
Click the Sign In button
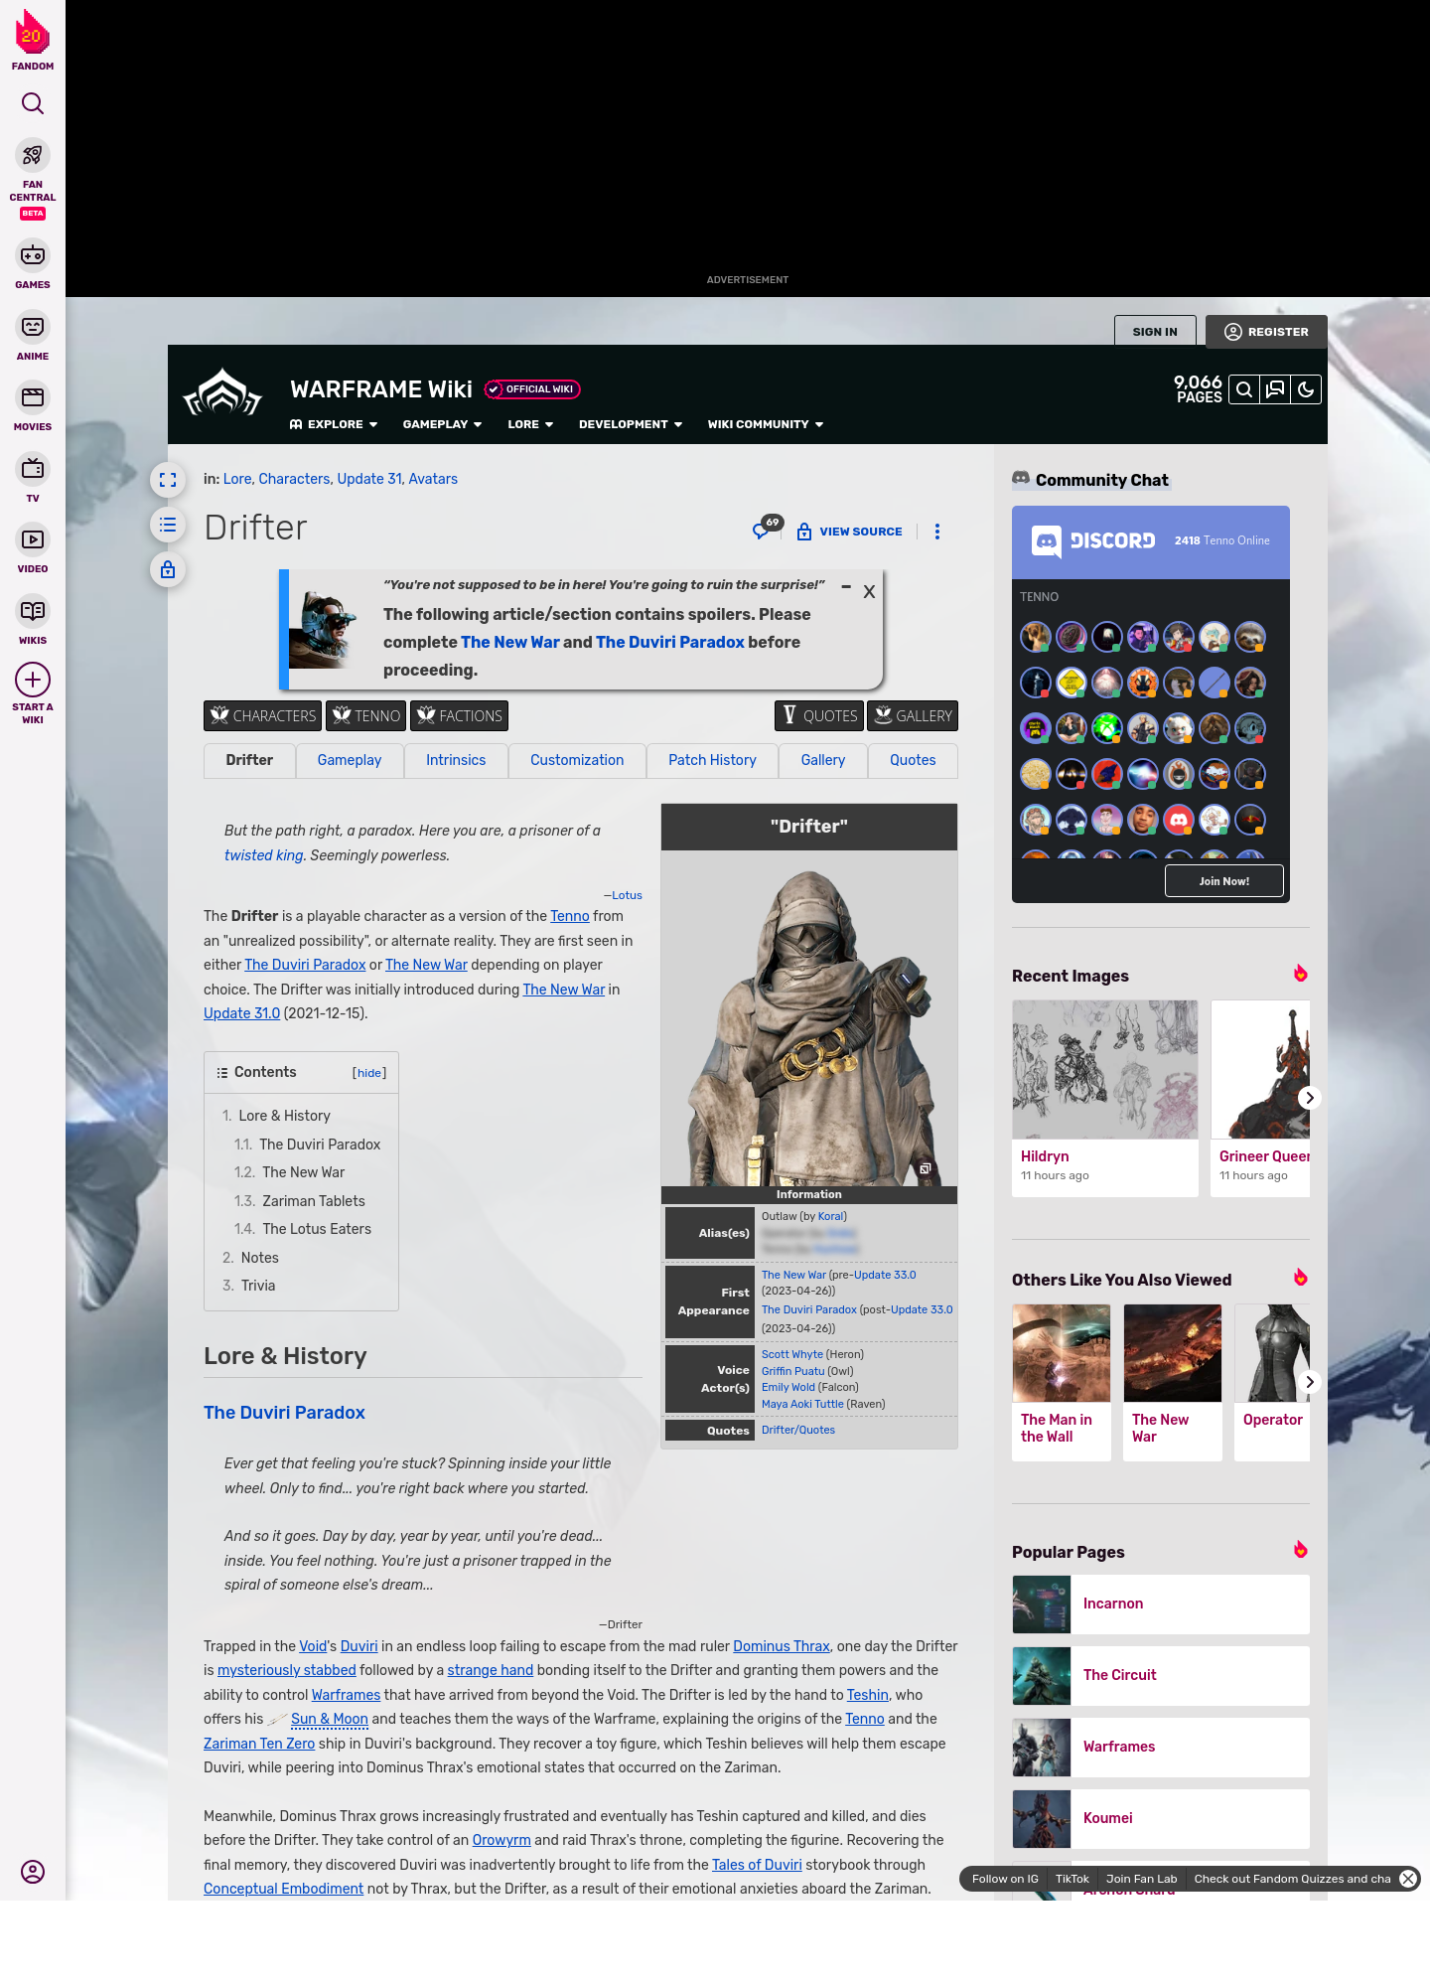1155,332
